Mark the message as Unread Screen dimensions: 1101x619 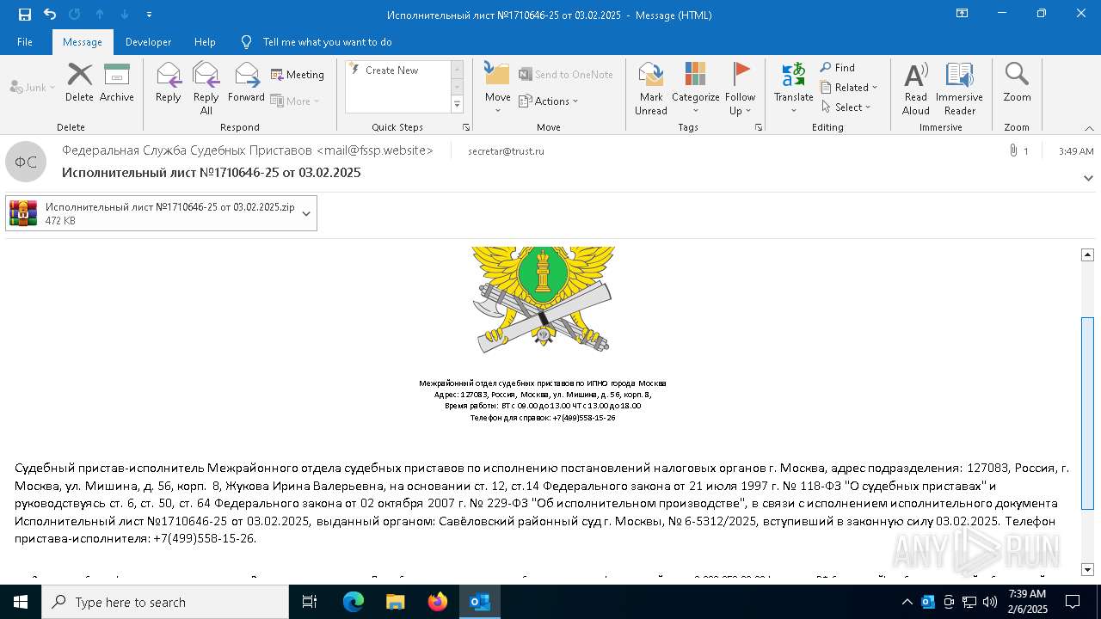(651, 89)
